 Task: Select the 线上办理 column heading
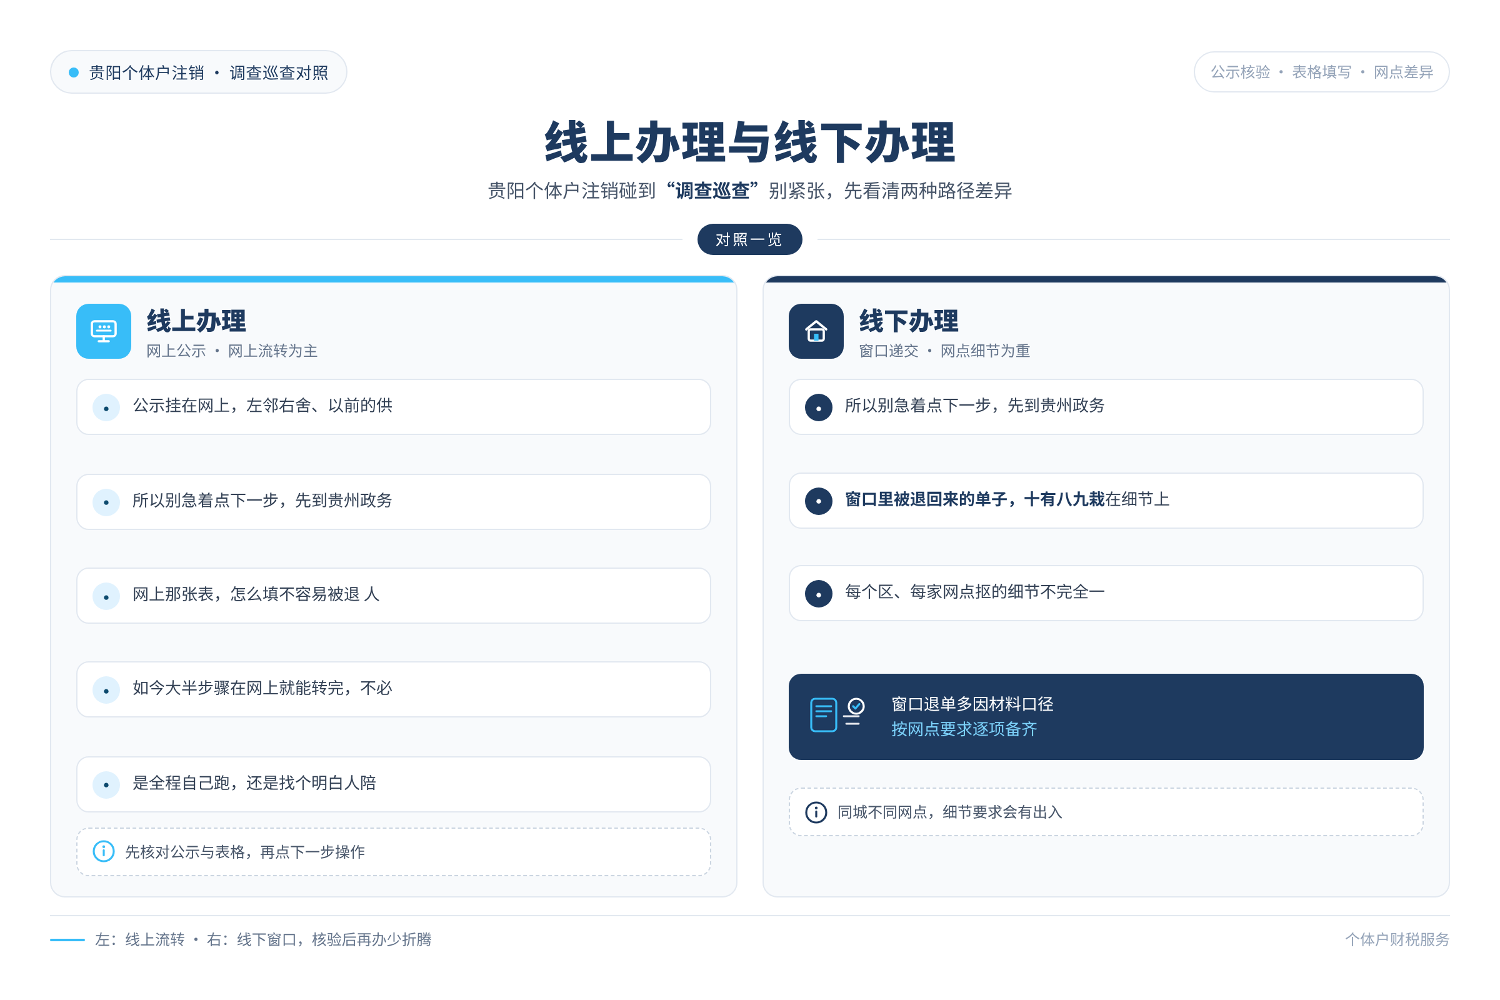pos(196,321)
